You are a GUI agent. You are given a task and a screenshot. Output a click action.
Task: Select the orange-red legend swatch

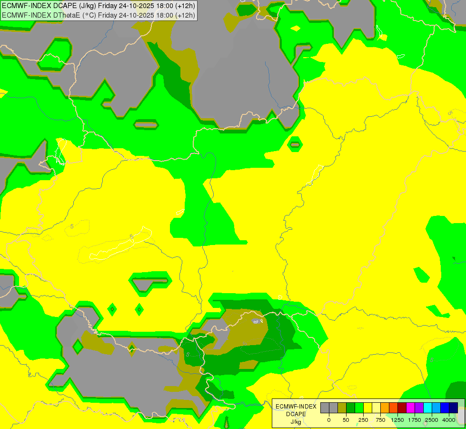coord(394,408)
